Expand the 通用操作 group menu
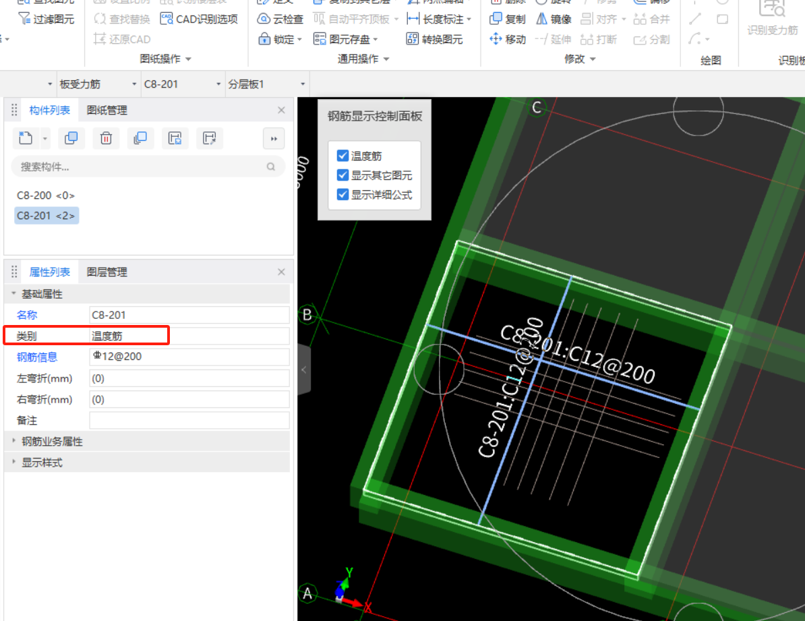 pyautogui.click(x=363, y=59)
